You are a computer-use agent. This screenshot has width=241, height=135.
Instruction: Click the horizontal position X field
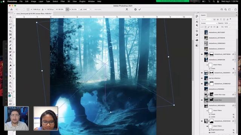37,9
